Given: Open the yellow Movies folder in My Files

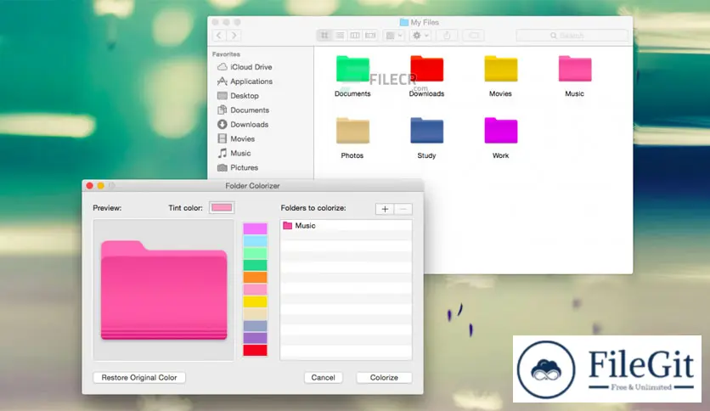Looking at the screenshot, I should (x=500, y=70).
